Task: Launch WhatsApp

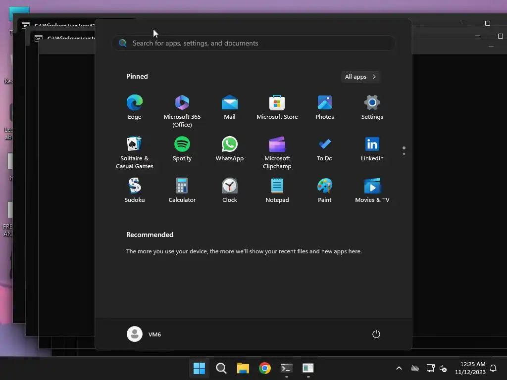Action: coord(230,149)
